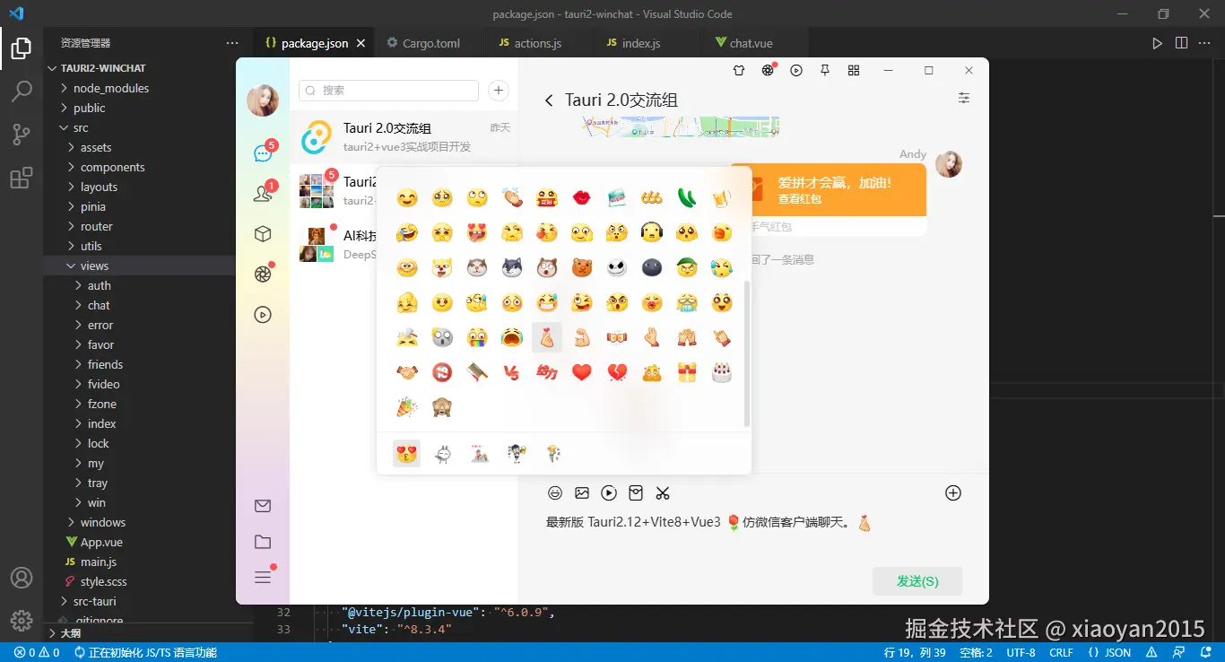Click the 搜索 search input field
The width and height of the screenshot is (1225, 662).
(x=388, y=90)
